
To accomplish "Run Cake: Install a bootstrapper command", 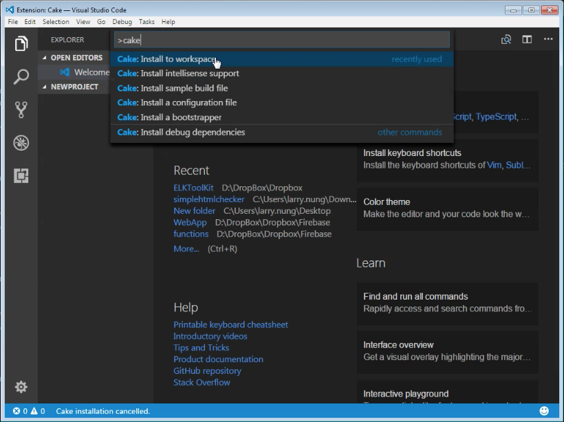I will (282, 117).
